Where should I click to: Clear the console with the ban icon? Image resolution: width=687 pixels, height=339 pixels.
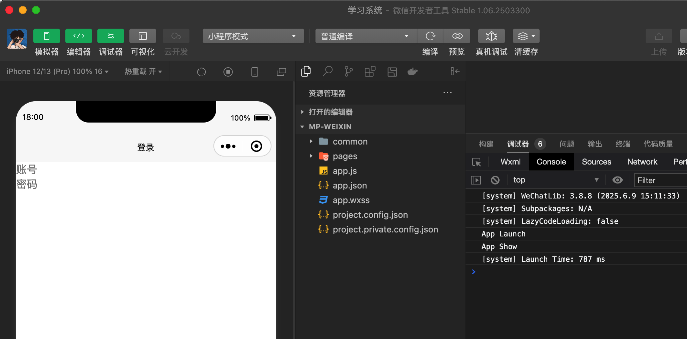495,180
